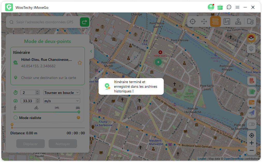Open the hamburger menu in title bar
262x162 pixels.
point(237,7)
